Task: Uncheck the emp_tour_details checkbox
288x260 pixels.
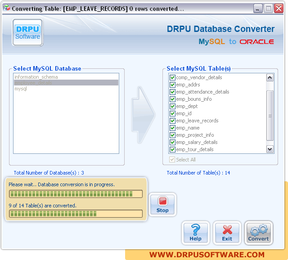Action: (x=172, y=149)
